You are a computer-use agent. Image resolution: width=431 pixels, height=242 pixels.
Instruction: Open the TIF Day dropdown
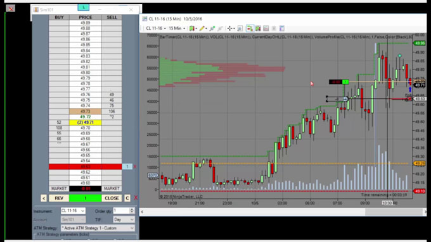click(124, 219)
